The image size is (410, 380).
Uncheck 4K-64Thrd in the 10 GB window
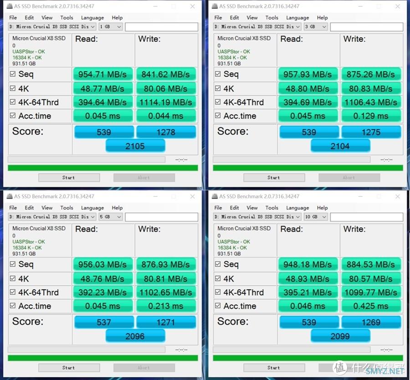218,292
